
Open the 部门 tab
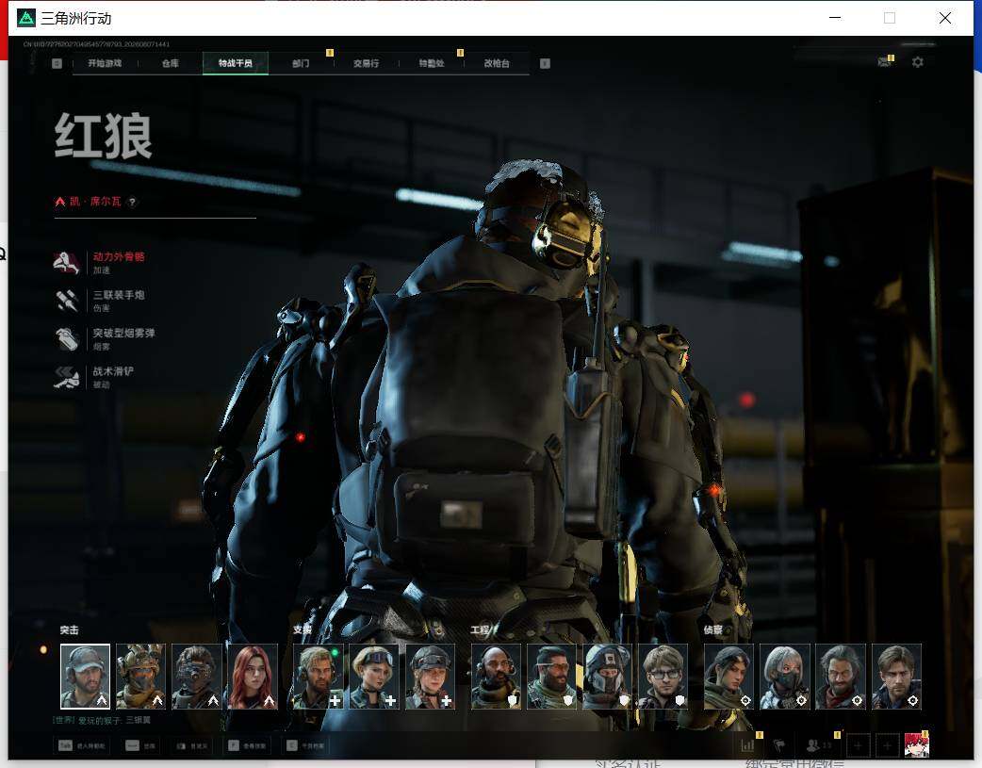(301, 63)
